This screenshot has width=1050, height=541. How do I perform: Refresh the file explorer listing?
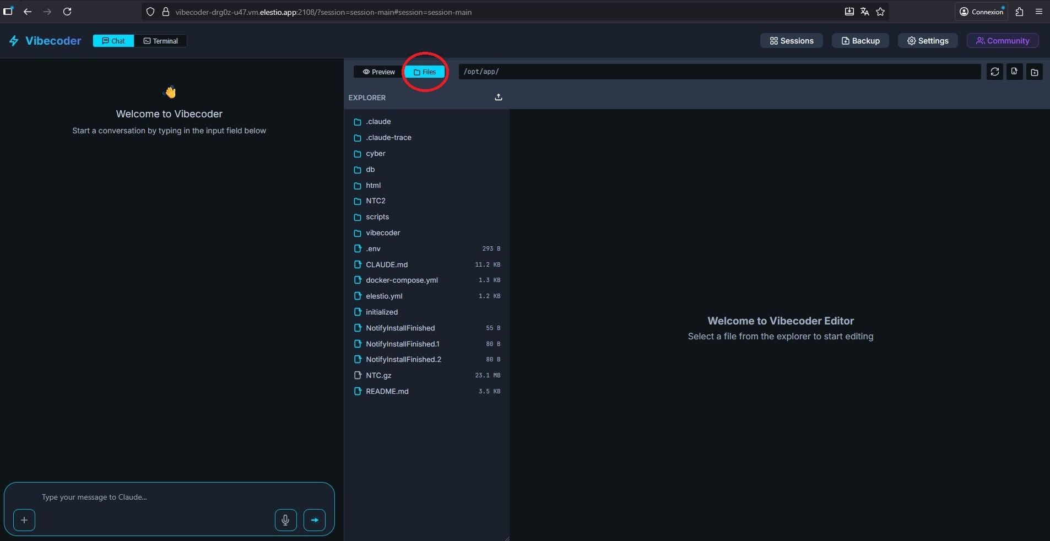point(994,72)
